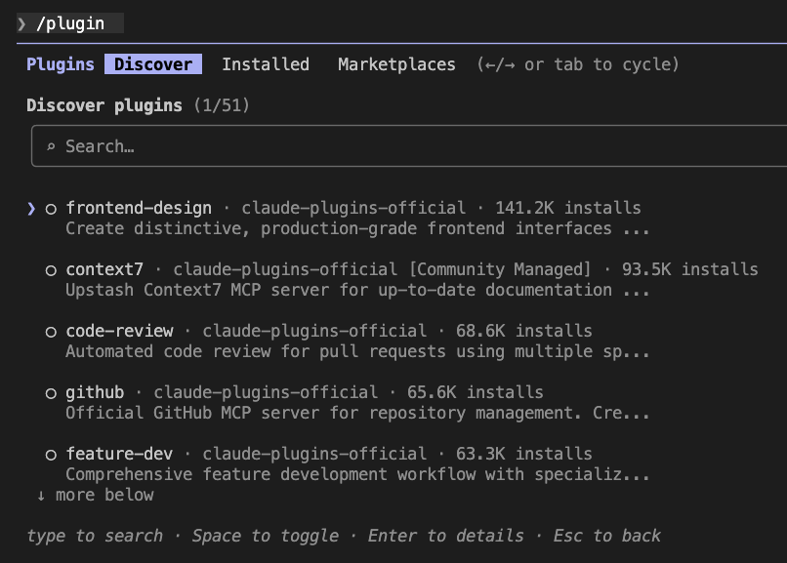Select the feature-dev plugin name
787x563 pixels.
(119, 454)
